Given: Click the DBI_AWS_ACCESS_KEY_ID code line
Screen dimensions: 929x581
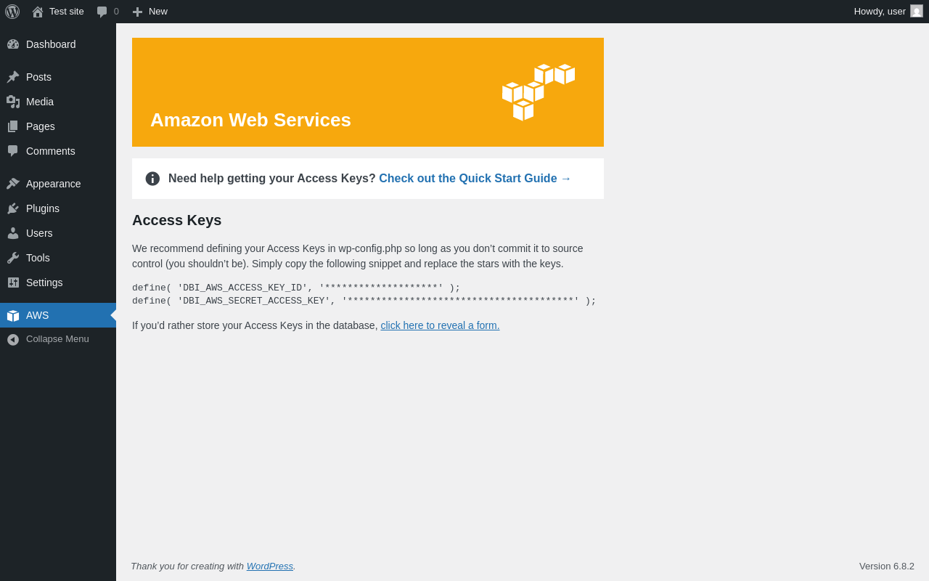Looking at the screenshot, I should (296, 288).
